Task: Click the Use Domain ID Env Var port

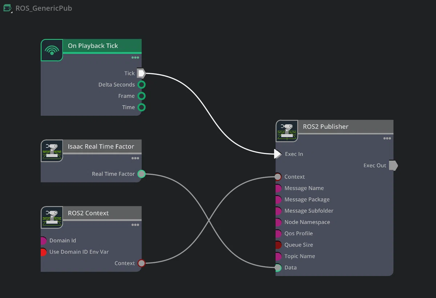Action: [43, 252]
